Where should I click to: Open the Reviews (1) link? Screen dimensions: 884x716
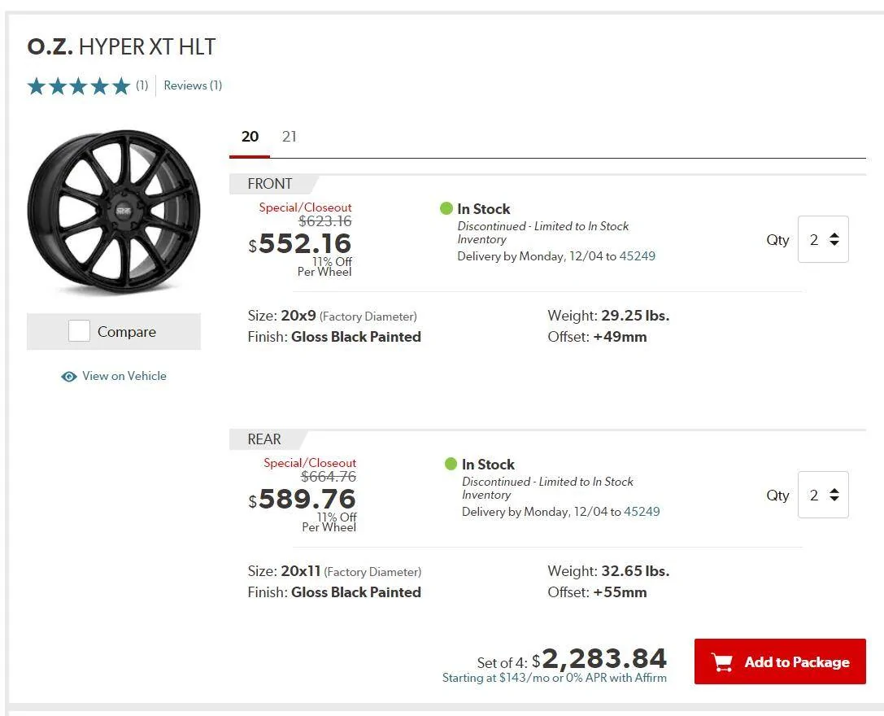193,85
